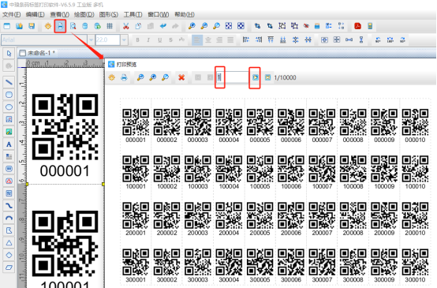Select the text tool in left sidebar

(9, 144)
